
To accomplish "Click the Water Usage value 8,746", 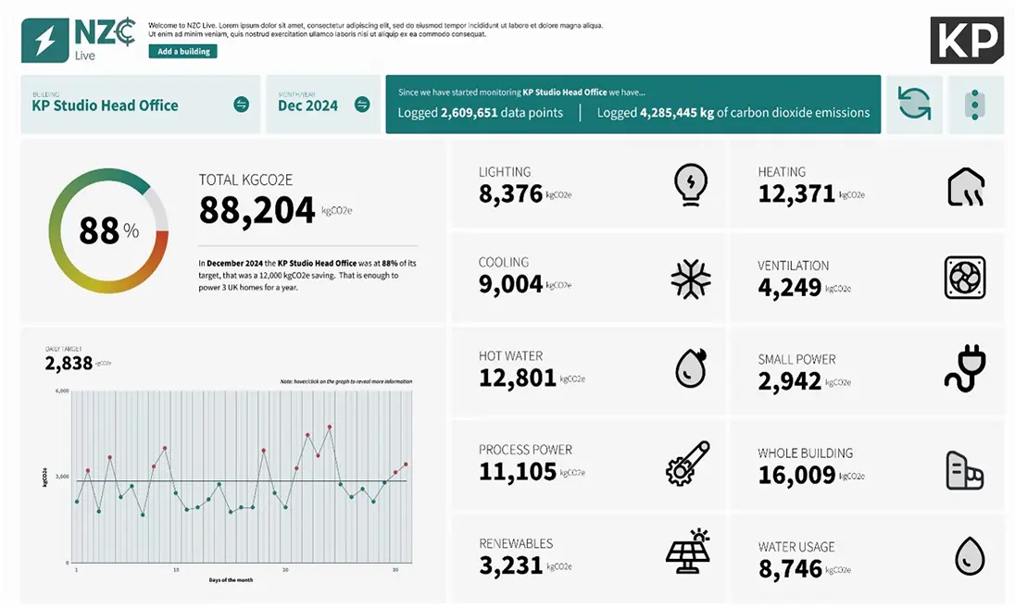I will (x=790, y=568).
